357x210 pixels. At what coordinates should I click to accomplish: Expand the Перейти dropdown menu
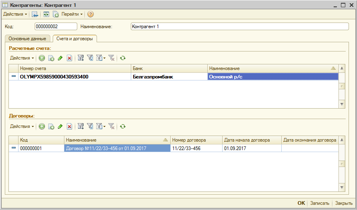point(72,14)
